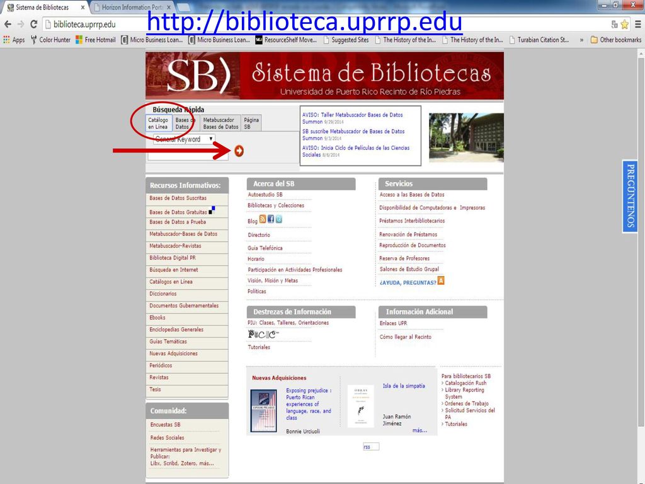Open Nuevas Adquisiciones sidebar link
Screen dimensions: 645x484
(x=174, y=353)
